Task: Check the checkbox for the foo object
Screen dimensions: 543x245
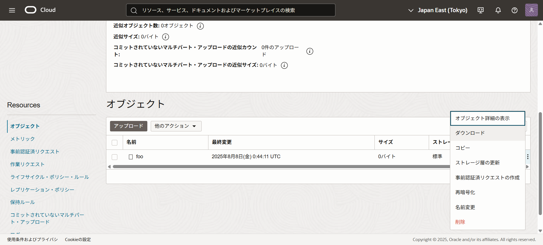Action: pyautogui.click(x=115, y=157)
